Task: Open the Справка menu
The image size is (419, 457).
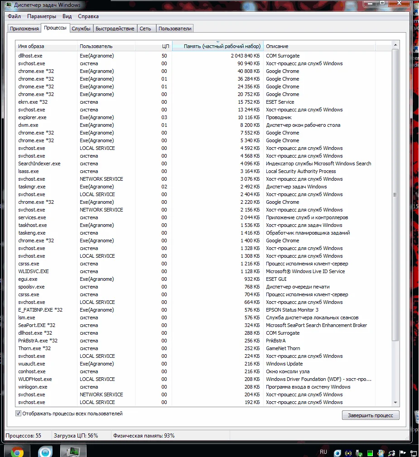Action: coord(88,16)
